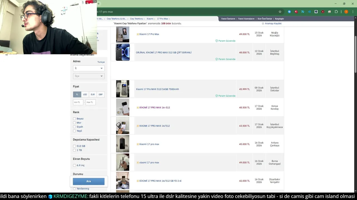357x200 pixels.
Task: Click Aramayı Kaydet link
Action: tap(273, 24)
